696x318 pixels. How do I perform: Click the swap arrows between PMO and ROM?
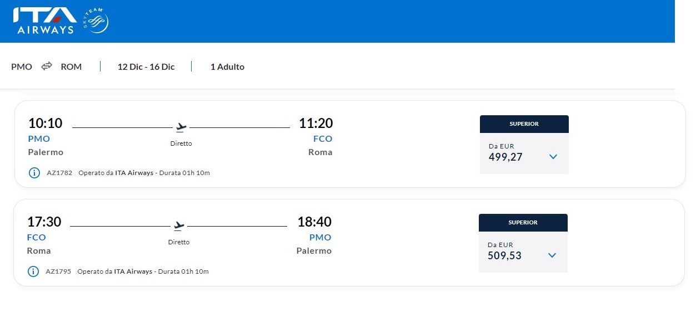(47, 66)
